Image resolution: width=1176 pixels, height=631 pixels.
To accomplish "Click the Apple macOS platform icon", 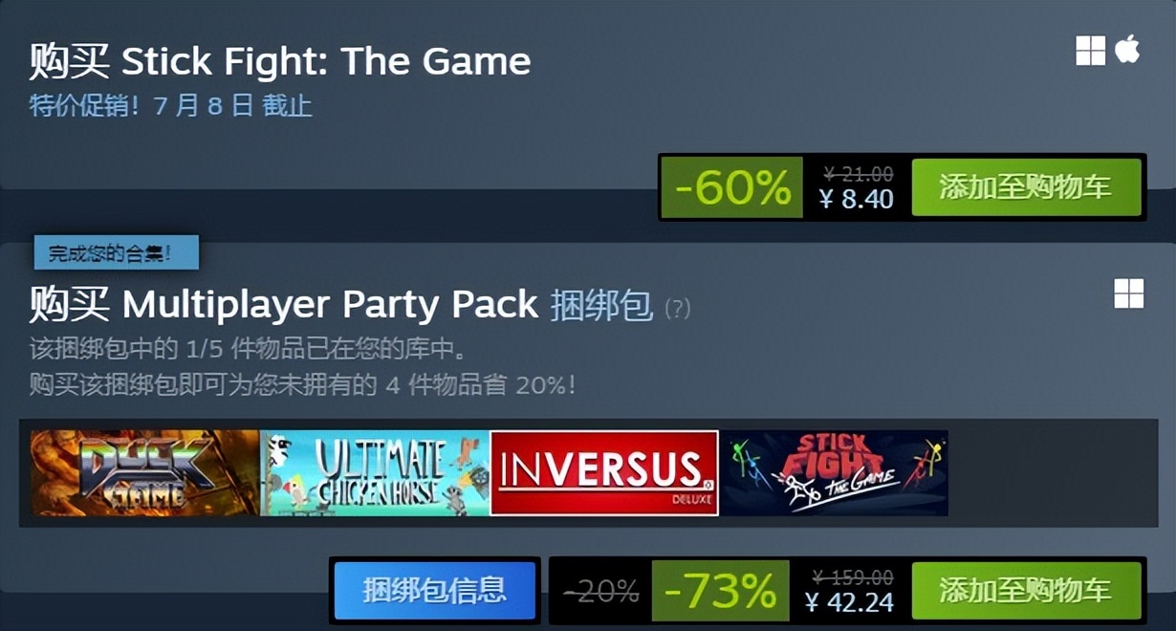I will 1127,50.
